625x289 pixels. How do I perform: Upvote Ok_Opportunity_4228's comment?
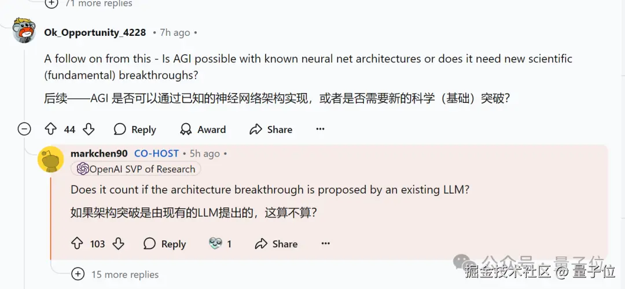pyautogui.click(x=50, y=129)
